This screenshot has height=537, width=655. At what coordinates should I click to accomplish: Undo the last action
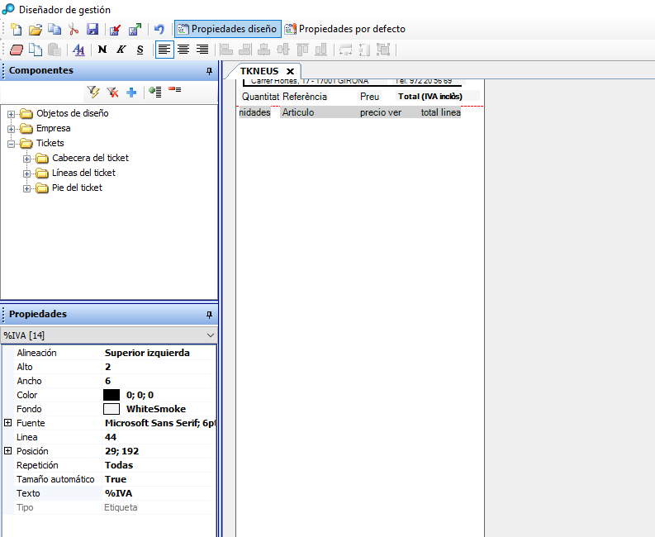point(159,29)
